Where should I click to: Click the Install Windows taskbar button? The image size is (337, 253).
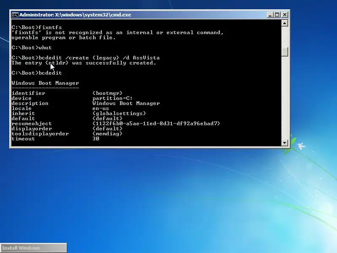click(x=34, y=248)
